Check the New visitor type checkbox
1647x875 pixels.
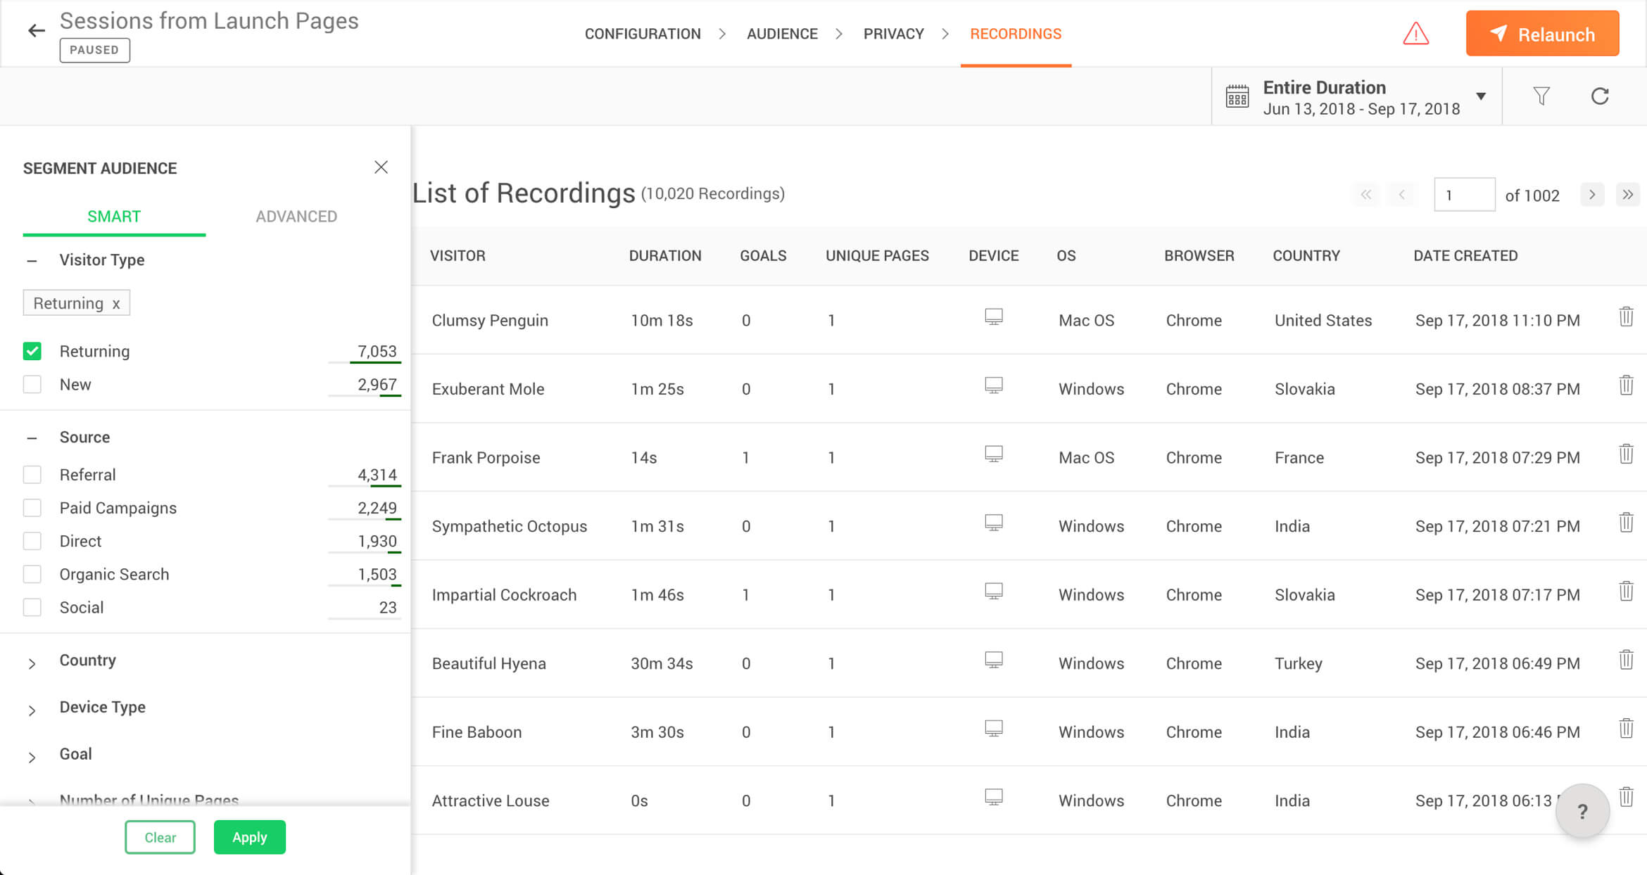32,384
